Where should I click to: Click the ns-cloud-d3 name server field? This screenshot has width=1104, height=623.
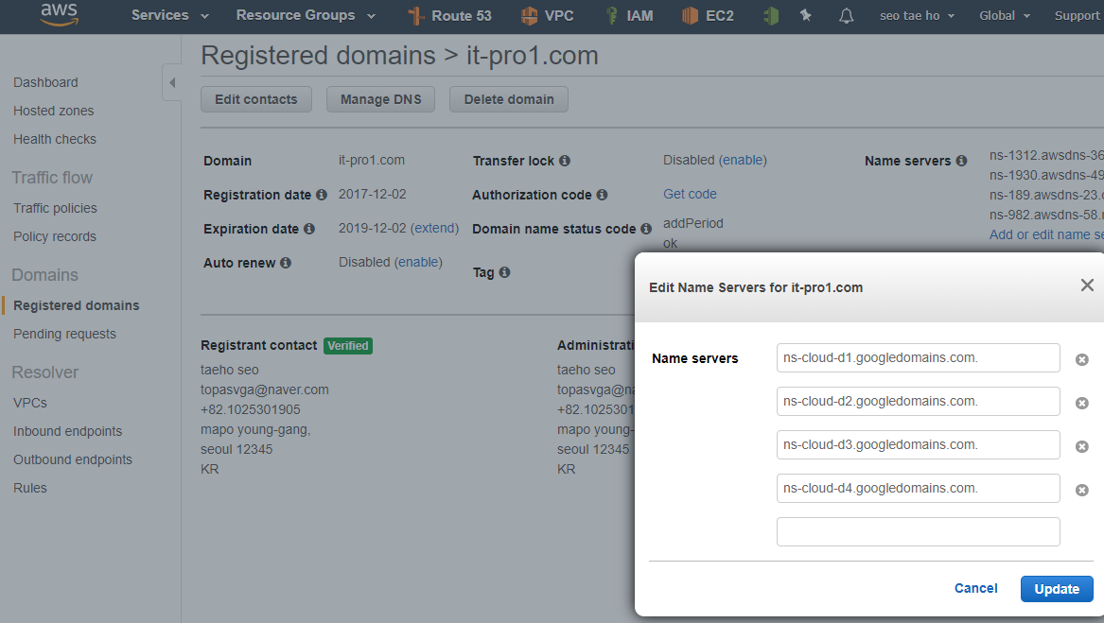(x=919, y=445)
